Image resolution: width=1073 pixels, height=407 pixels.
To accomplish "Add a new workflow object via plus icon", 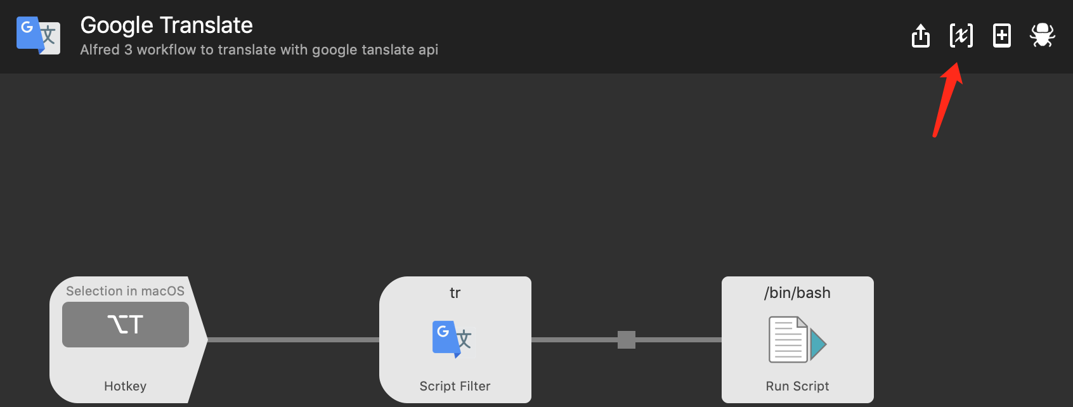I will [1001, 36].
